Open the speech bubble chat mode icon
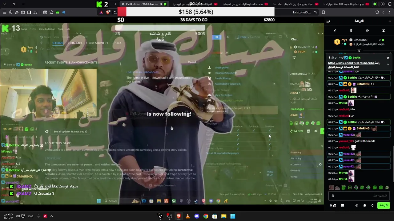This screenshot has height=221, width=394. 367,30
